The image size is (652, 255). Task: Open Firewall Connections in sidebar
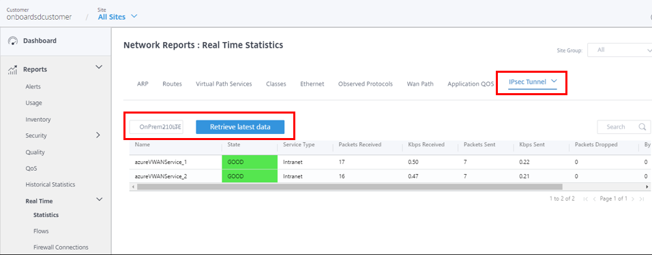click(x=61, y=247)
